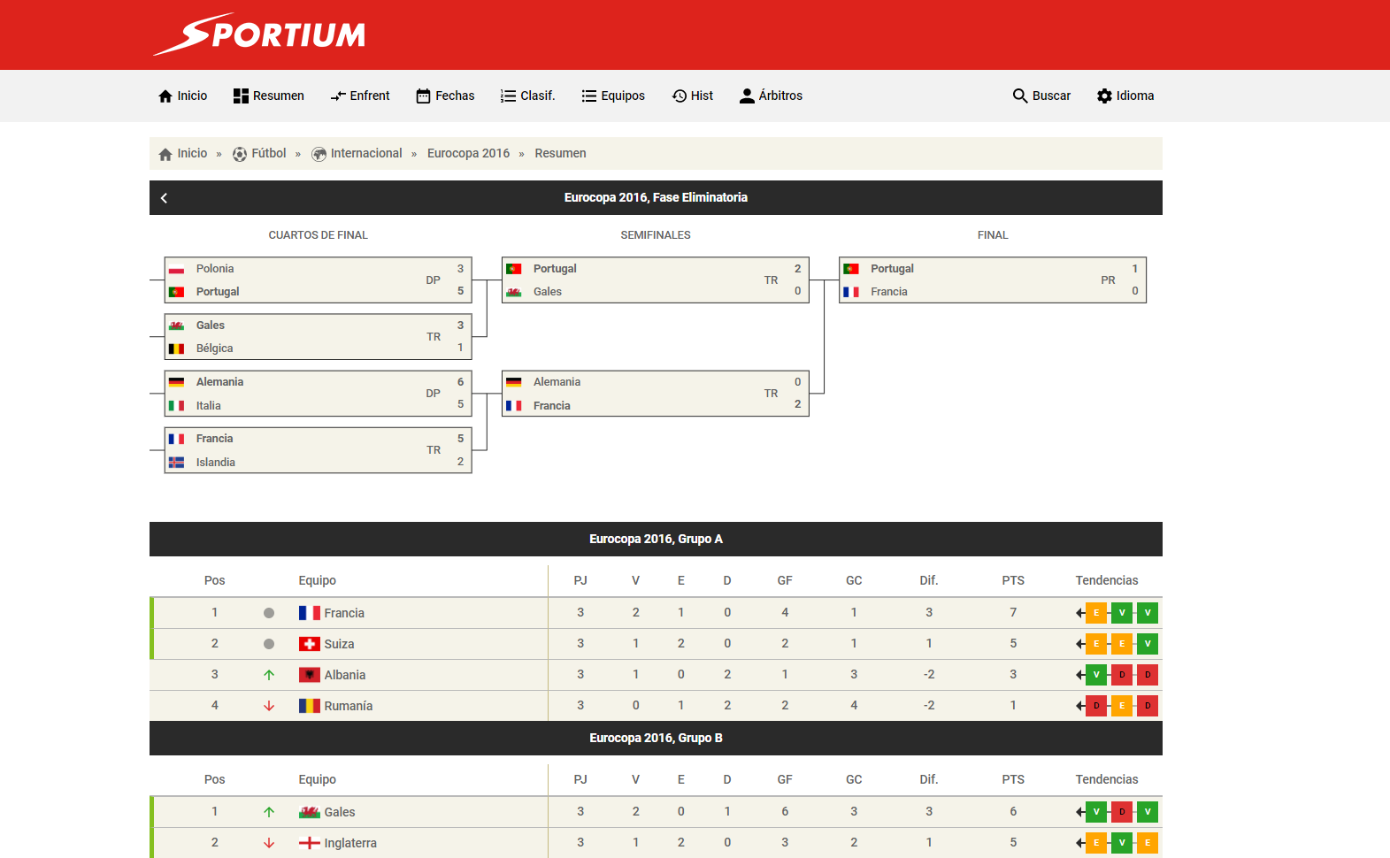This screenshot has height=858, width=1390.
Task: Expand Gales tendencias arrow in Grupo B
Action: [x=1080, y=812]
